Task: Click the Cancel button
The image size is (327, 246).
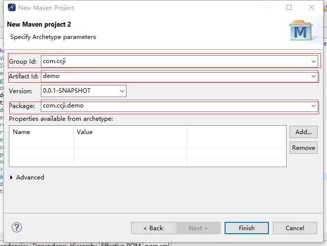Action: (294, 228)
